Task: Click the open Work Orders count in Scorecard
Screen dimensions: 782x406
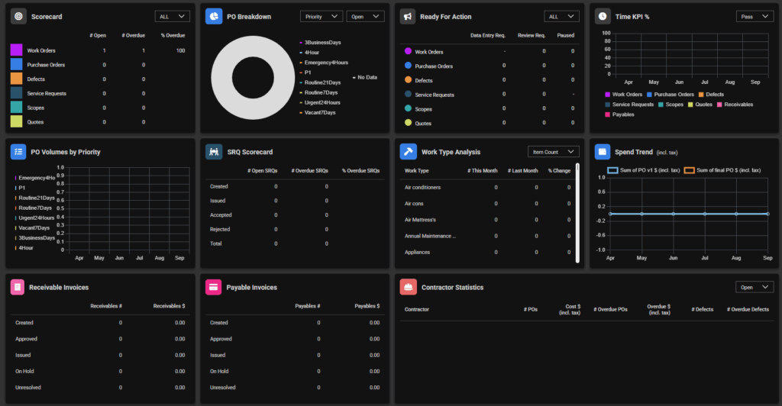Action: 104,50
